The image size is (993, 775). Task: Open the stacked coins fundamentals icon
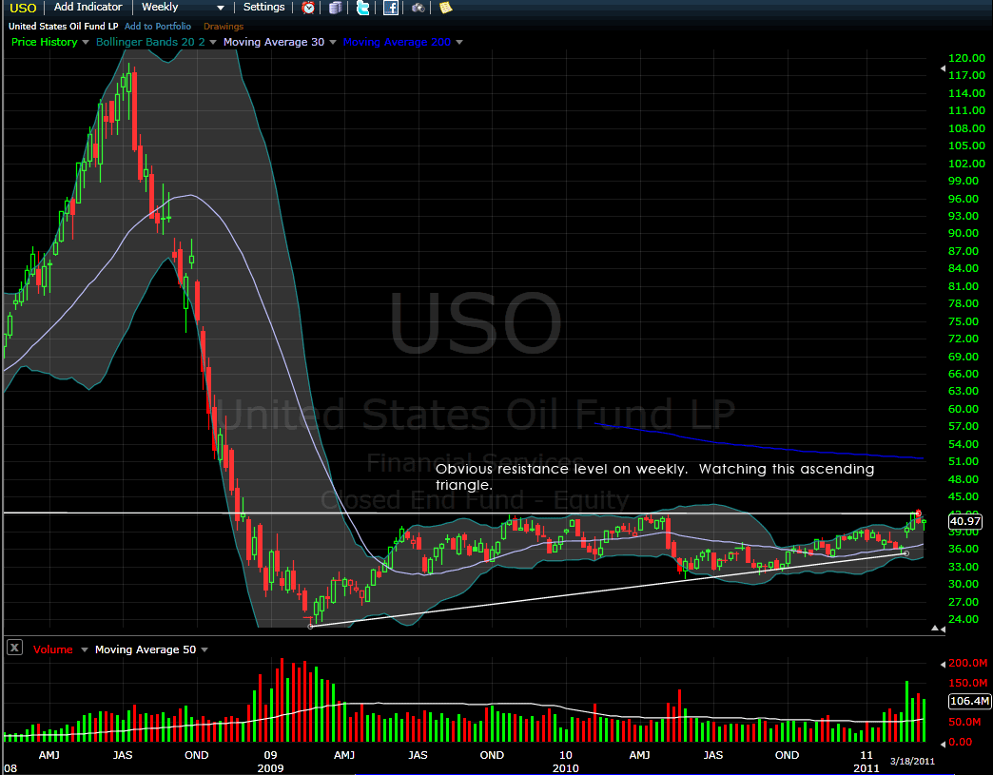coord(335,8)
